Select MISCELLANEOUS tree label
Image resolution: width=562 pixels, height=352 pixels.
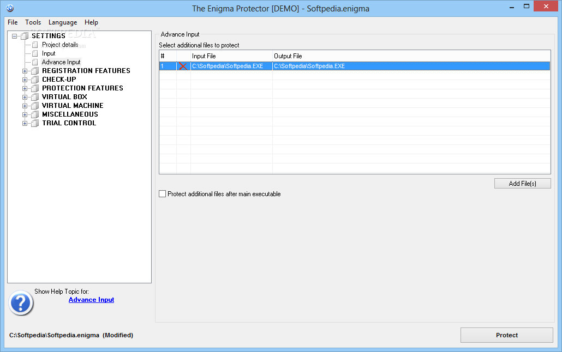tap(70, 114)
